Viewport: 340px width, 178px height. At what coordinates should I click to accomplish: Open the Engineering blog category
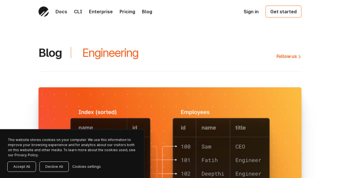(110, 53)
